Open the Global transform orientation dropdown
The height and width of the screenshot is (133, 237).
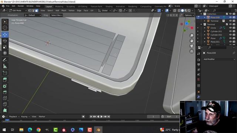(x=104, y=11)
